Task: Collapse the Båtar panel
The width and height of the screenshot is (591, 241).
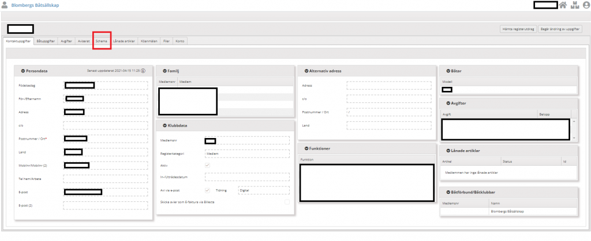Action: coord(448,71)
